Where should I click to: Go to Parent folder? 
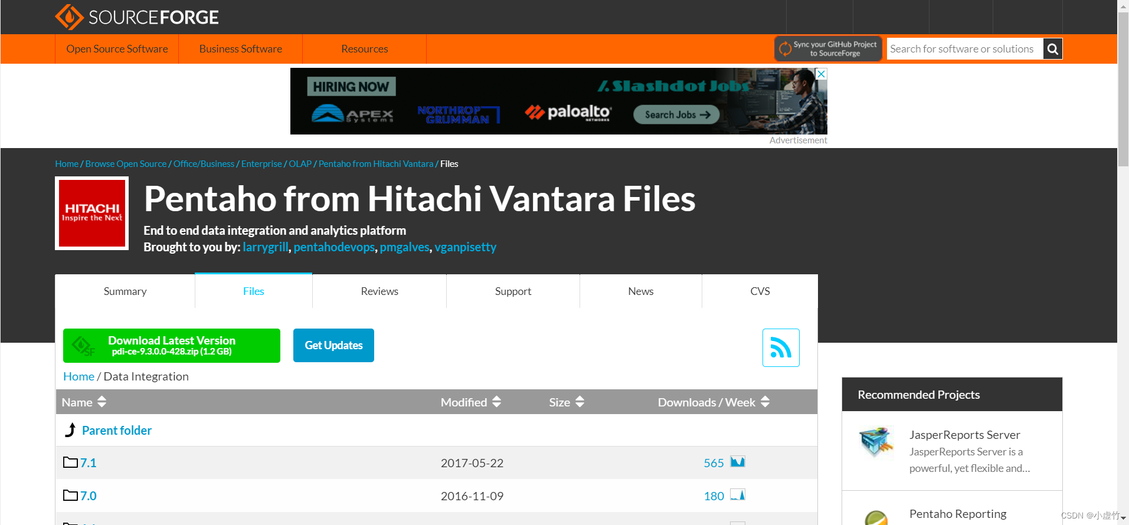tap(117, 431)
